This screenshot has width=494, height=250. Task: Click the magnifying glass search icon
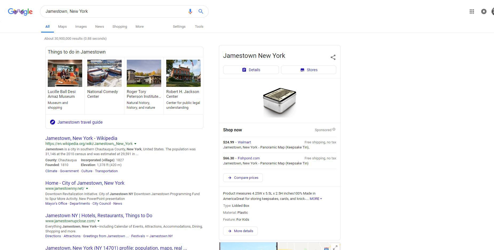[x=201, y=11]
